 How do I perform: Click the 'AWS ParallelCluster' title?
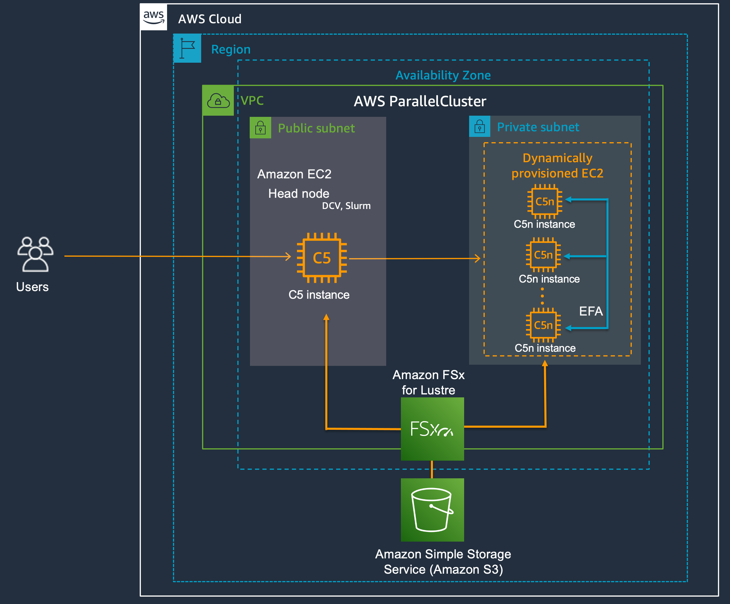point(420,101)
